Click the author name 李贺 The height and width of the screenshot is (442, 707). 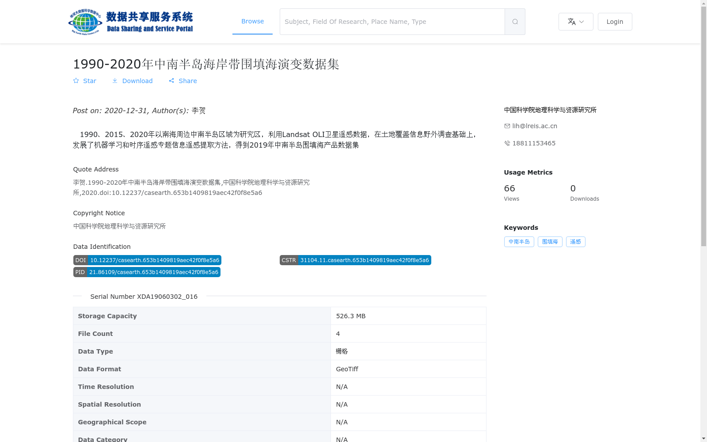(x=198, y=110)
